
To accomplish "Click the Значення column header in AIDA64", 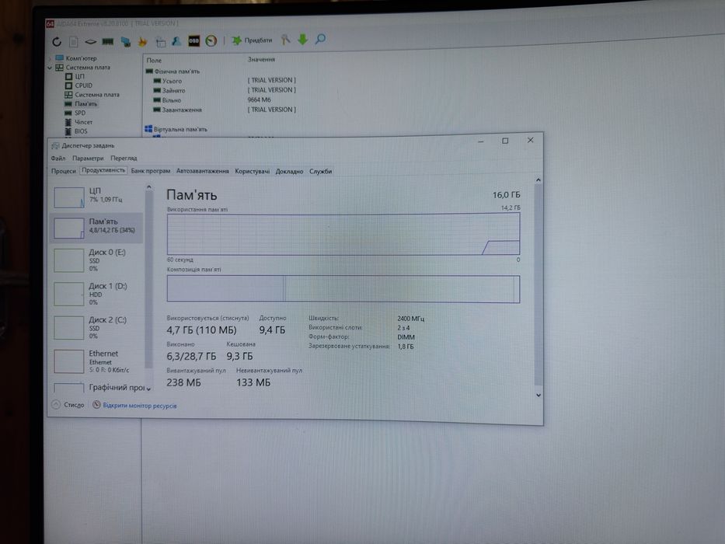I will 261,60.
